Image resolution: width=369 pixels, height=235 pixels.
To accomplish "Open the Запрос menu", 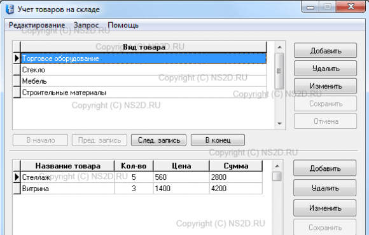I will [x=86, y=25].
